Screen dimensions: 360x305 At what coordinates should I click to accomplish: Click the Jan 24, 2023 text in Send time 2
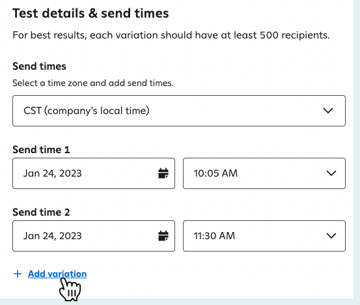[x=52, y=236]
